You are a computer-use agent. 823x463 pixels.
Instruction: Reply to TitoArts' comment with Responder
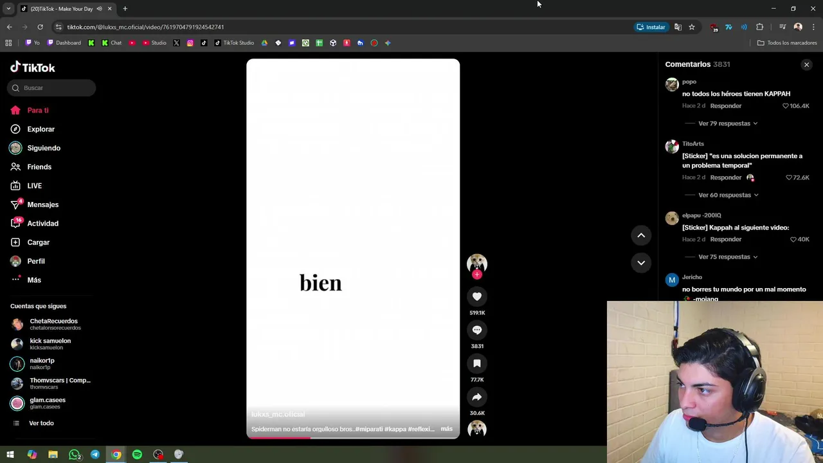click(726, 177)
